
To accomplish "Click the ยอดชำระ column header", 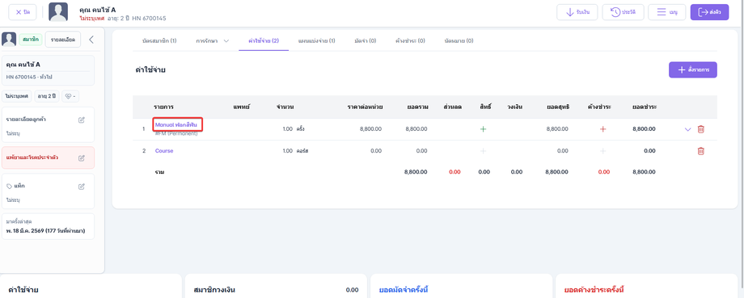I will (x=644, y=107).
